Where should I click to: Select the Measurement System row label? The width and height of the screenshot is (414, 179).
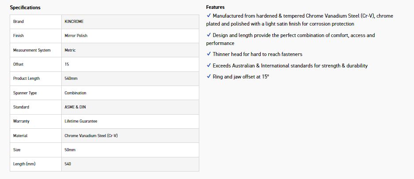click(x=32, y=50)
